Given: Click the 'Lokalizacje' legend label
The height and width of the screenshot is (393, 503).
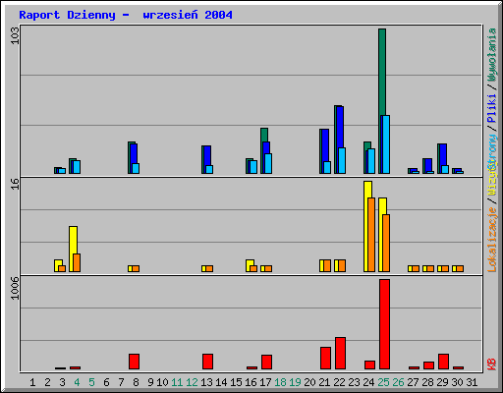Looking at the screenshot, I should pyautogui.click(x=492, y=240).
